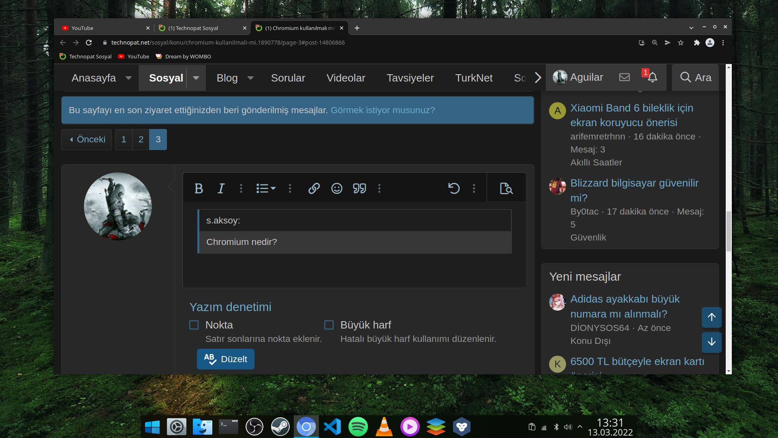Insert a quote block
This screenshot has height=438, width=778.
pos(359,189)
